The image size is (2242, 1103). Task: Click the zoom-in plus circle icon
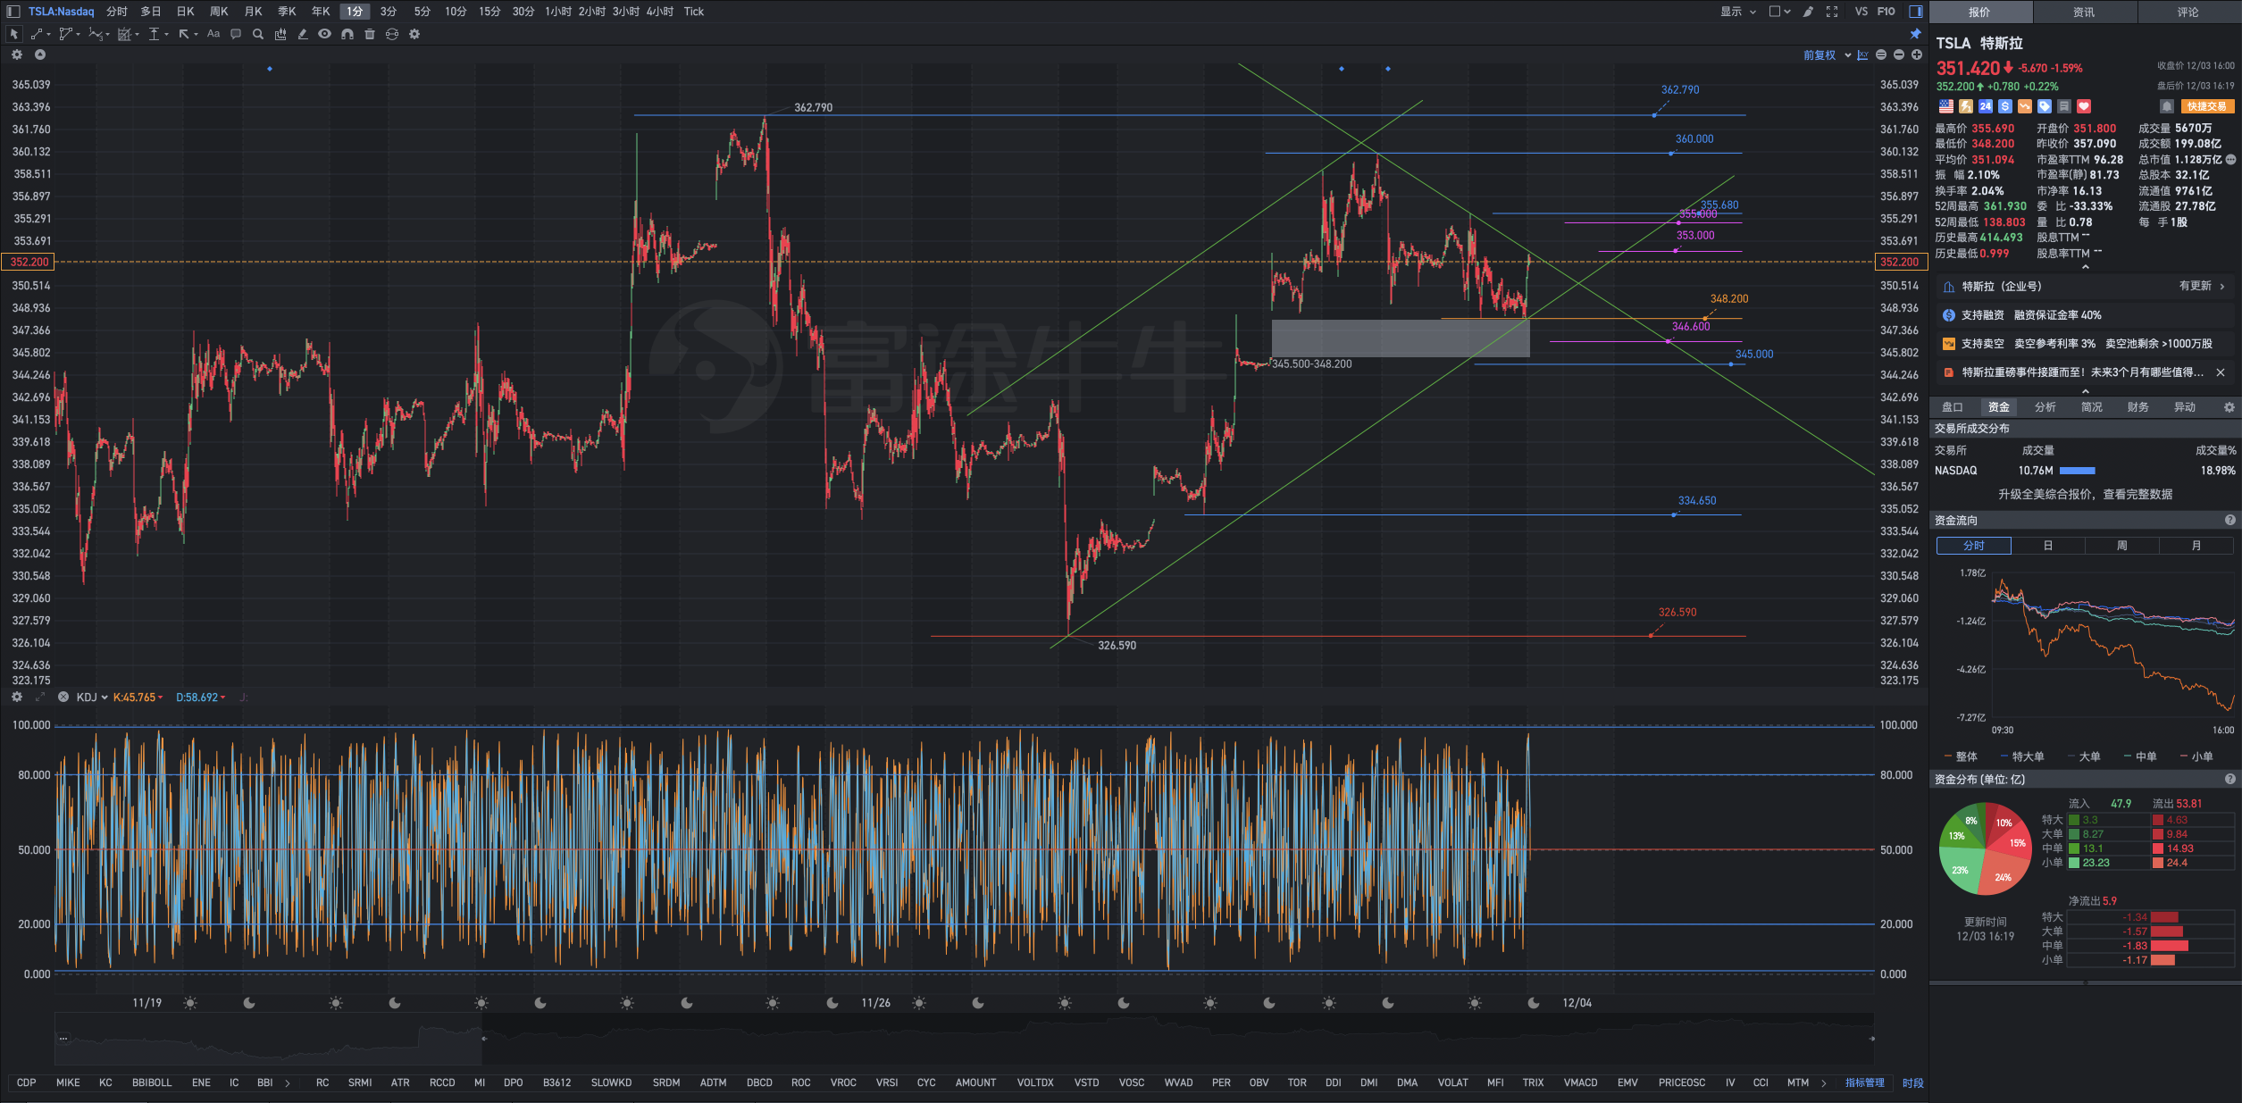pyautogui.click(x=1917, y=55)
